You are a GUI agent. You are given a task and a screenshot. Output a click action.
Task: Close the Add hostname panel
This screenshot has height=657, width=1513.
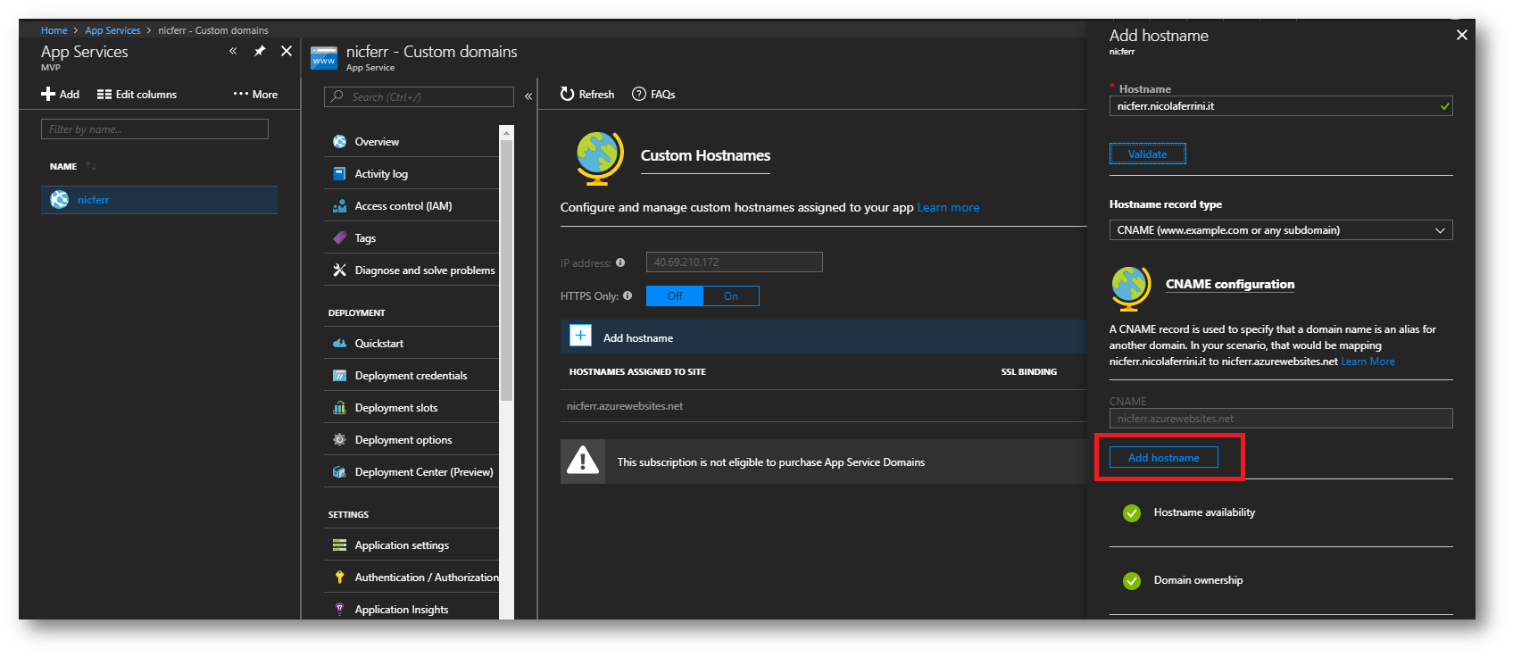click(1461, 35)
